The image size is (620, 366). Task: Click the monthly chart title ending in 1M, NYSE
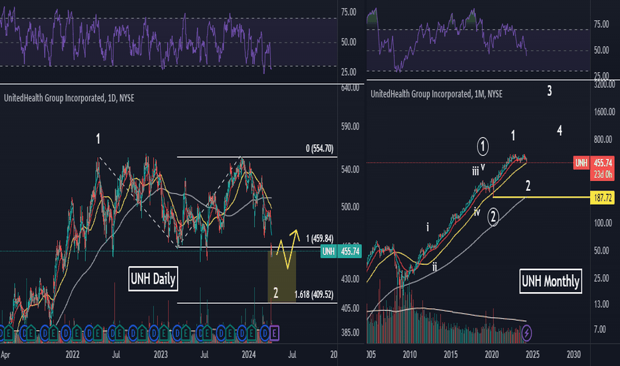tap(436, 94)
